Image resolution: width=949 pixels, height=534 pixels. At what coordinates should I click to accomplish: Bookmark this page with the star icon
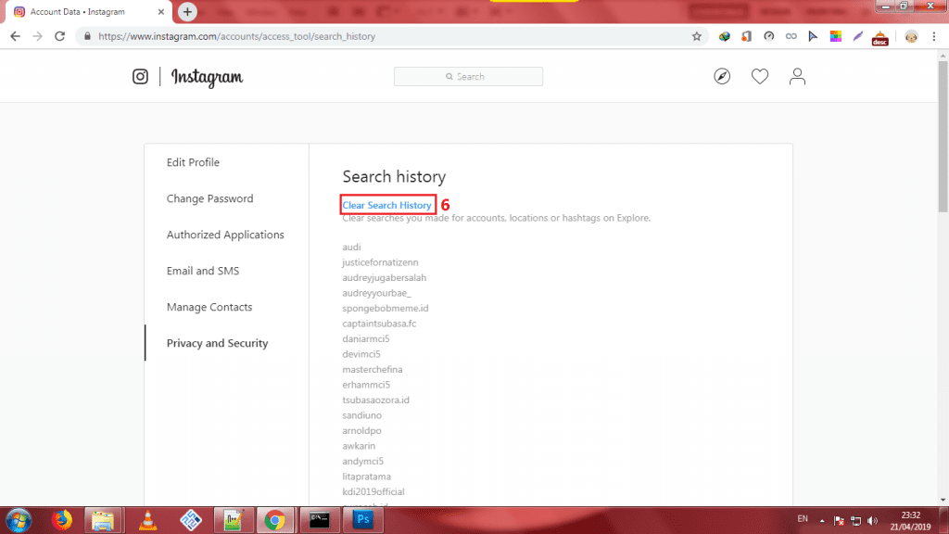[697, 36]
